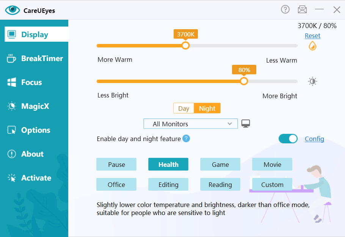Viewport: 345px width, 237px height.
Task: Select the Day mode toggle
Action: click(x=184, y=108)
